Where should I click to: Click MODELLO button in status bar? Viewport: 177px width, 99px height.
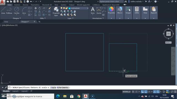[126, 92]
